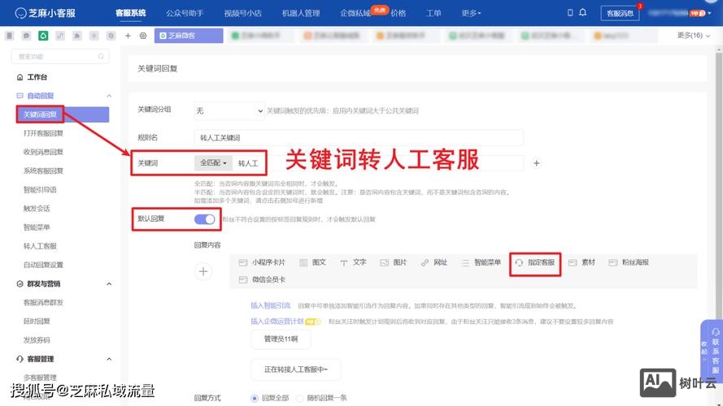Open the hexagon settings icon in toolbar

coord(143,36)
